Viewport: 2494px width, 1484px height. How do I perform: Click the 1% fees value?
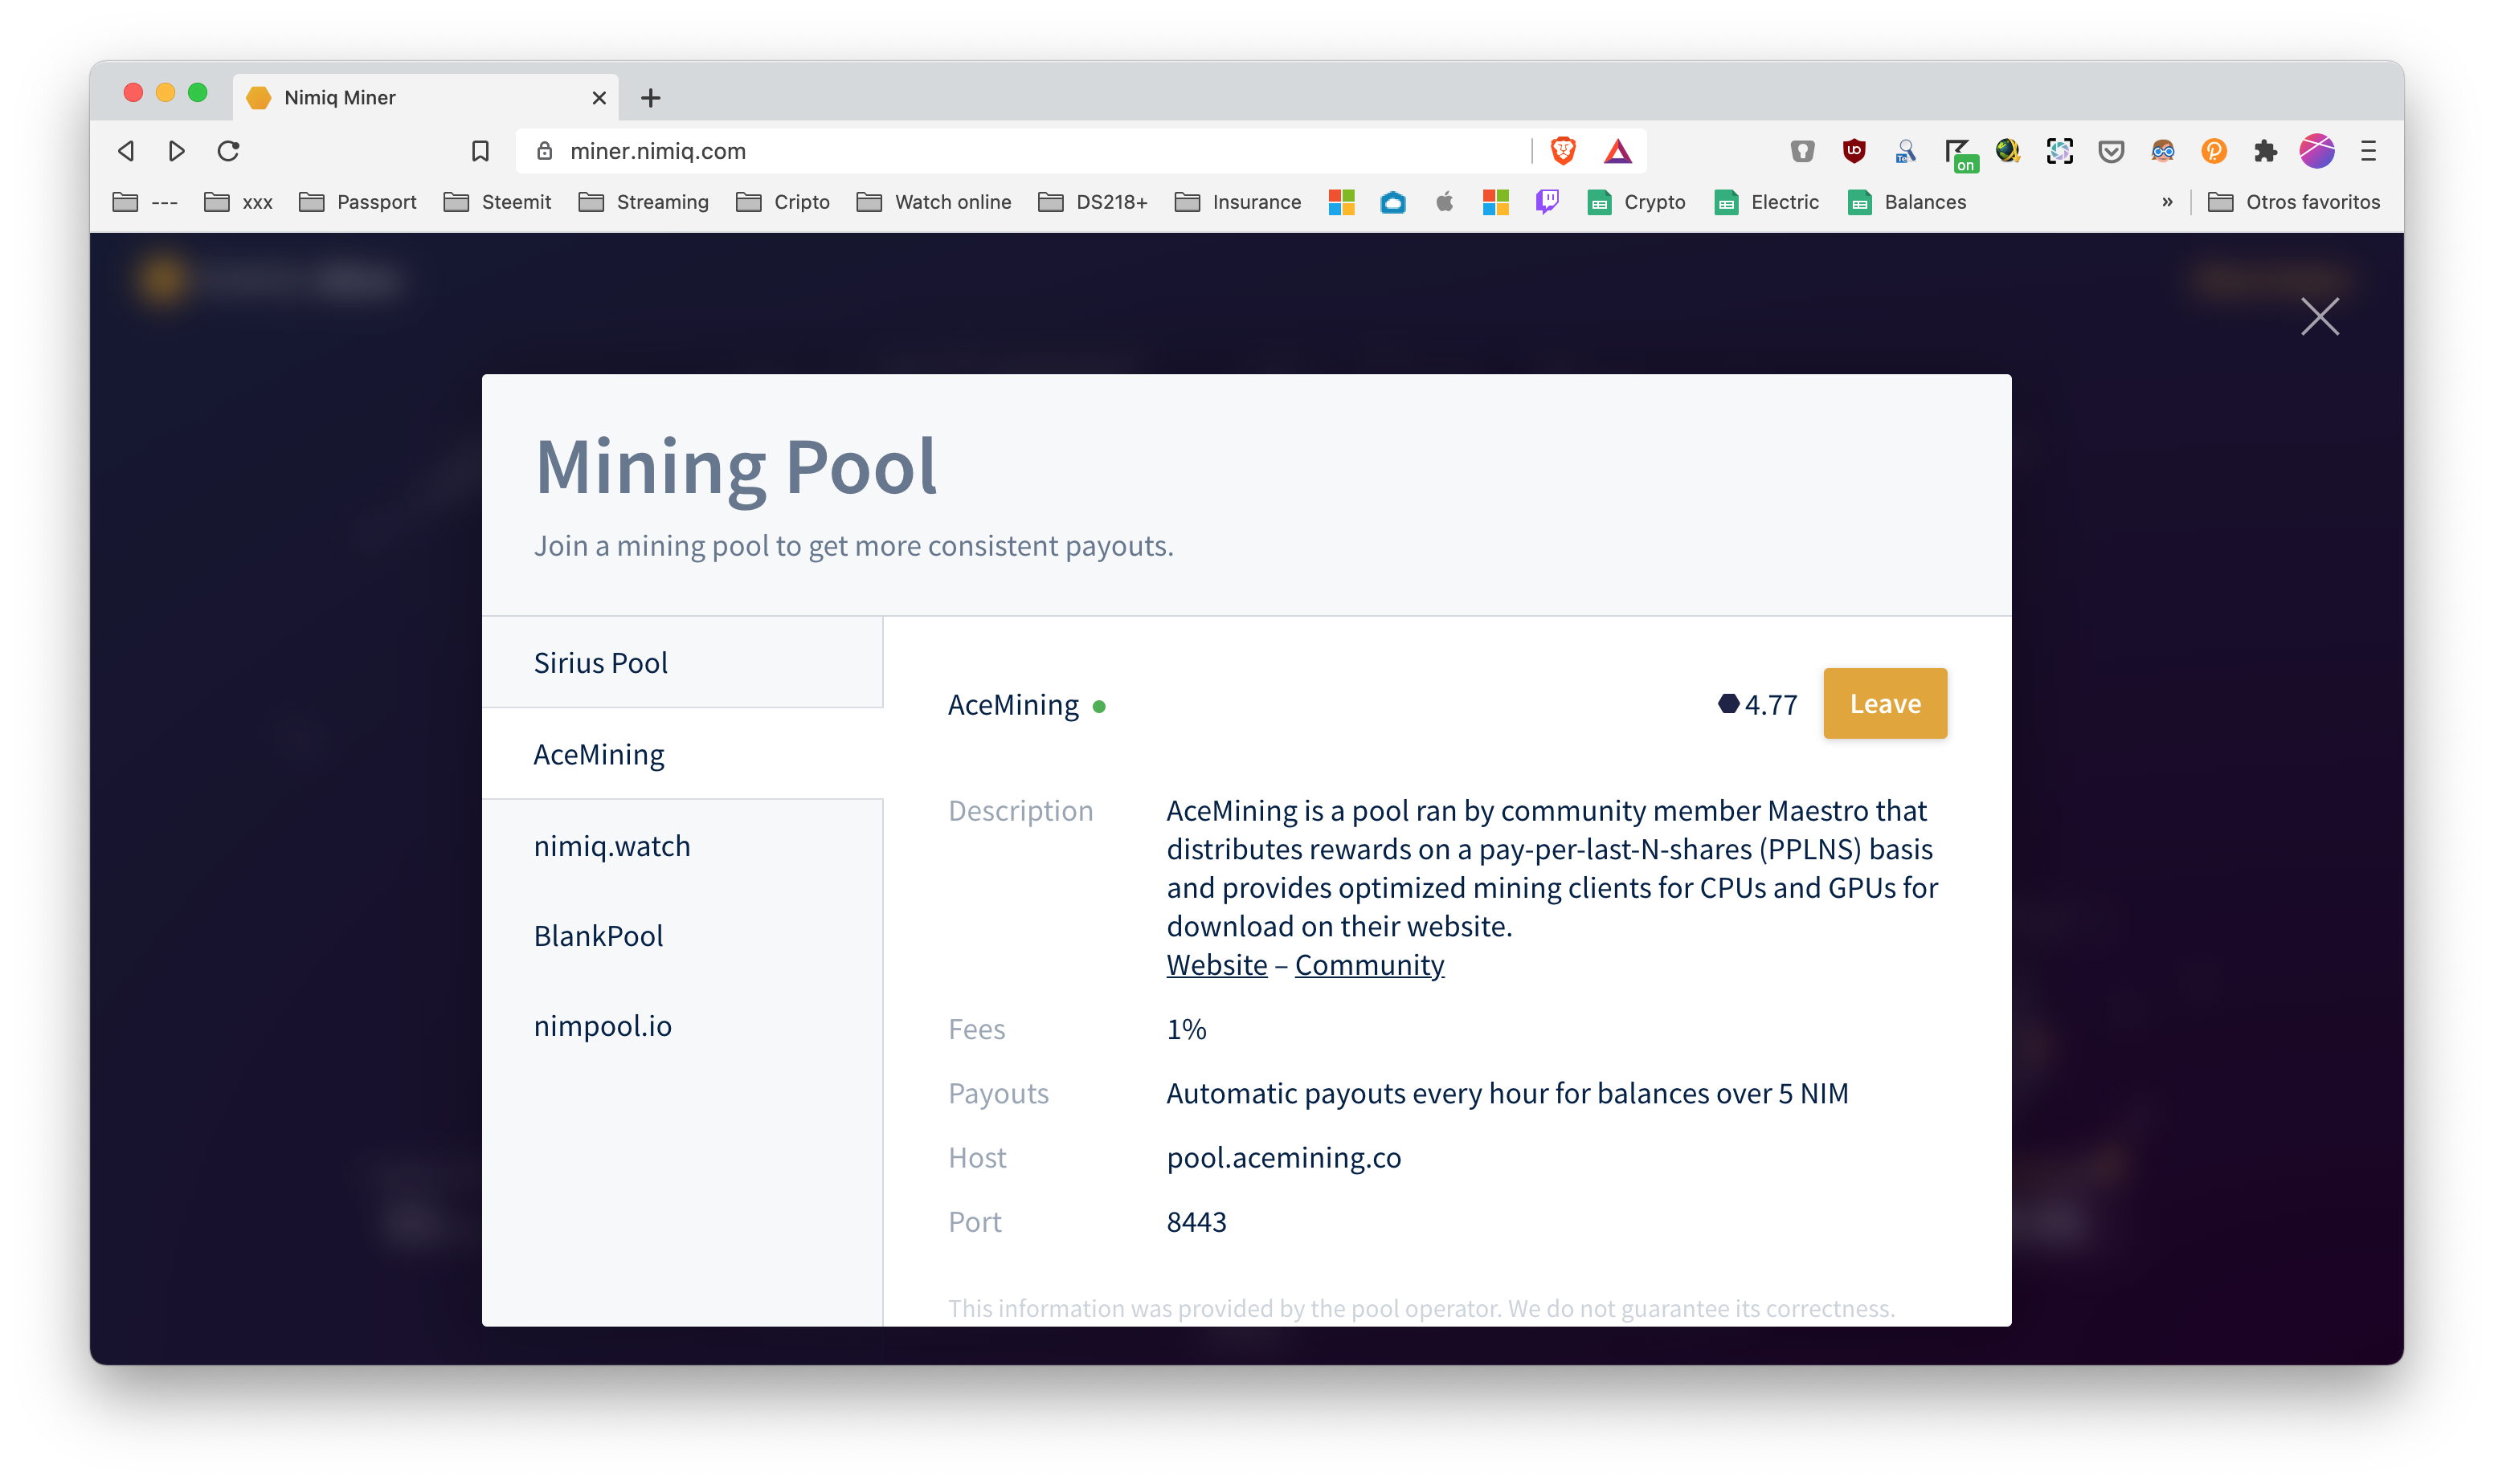(x=1187, y=1029)
